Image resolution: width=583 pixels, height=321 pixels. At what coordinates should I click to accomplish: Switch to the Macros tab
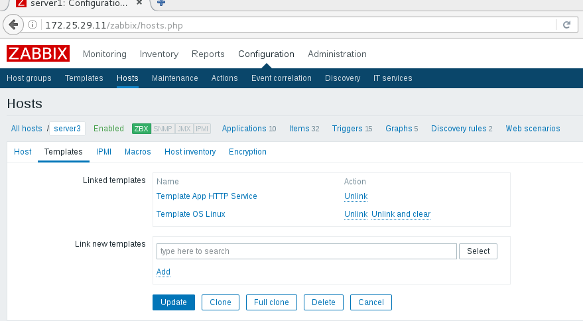137,152
